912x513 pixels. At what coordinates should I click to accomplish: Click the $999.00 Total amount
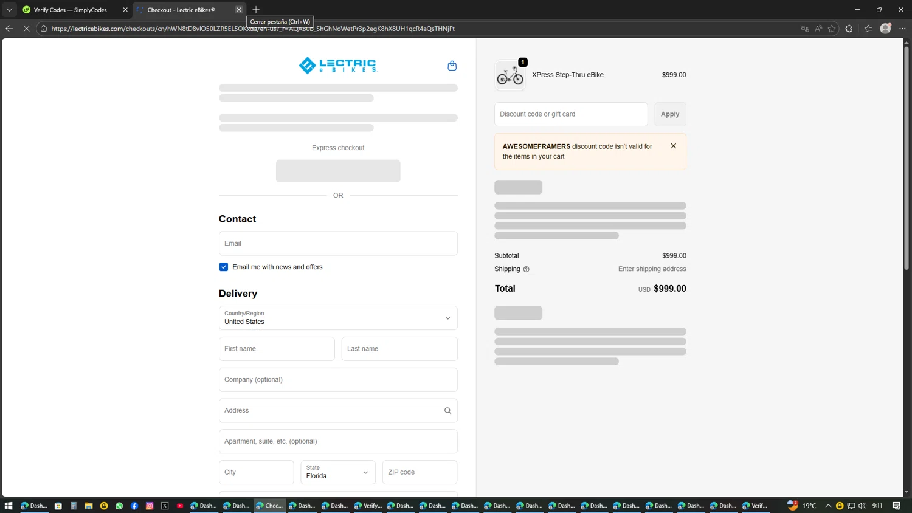pyautogui.click(x=670, y=289)
